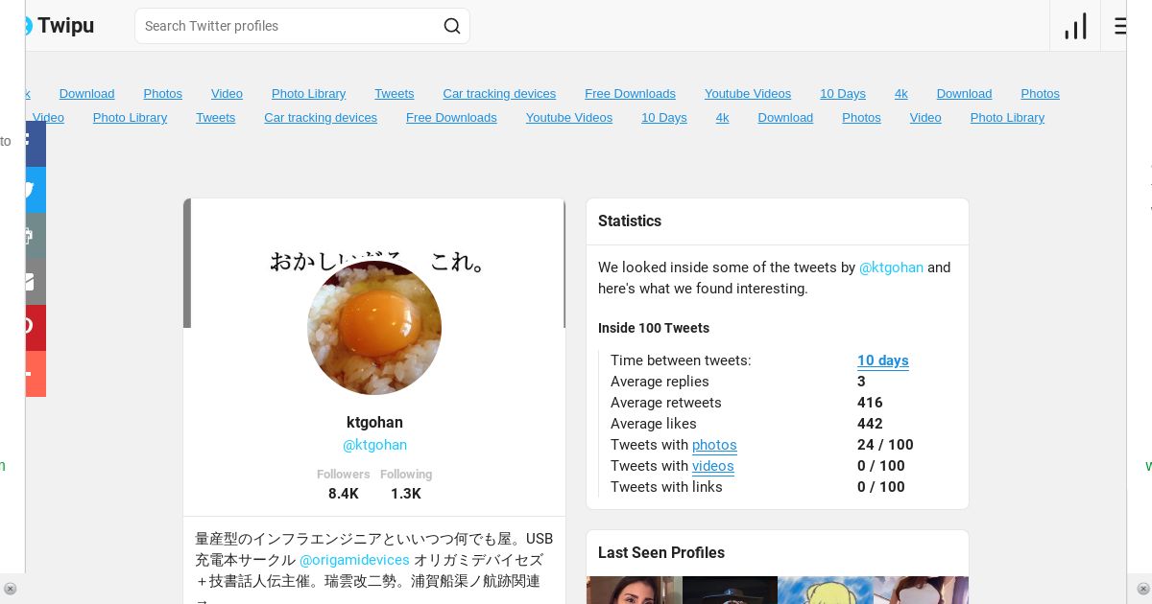Close the ad panel on the left edge
The height and width of the screenshot is (604, 1152).
click(10, 589)
